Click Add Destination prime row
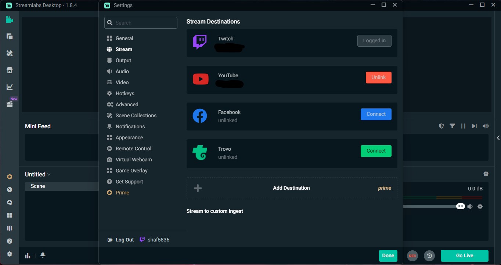The height and width of the screenshot is (265, 501). 292,188
